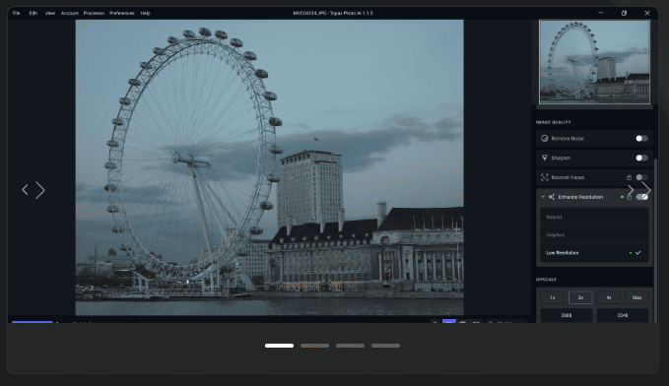Collapse the Enhance Resolution section chevron
669x386 pixels.
[x=543, y=197]
